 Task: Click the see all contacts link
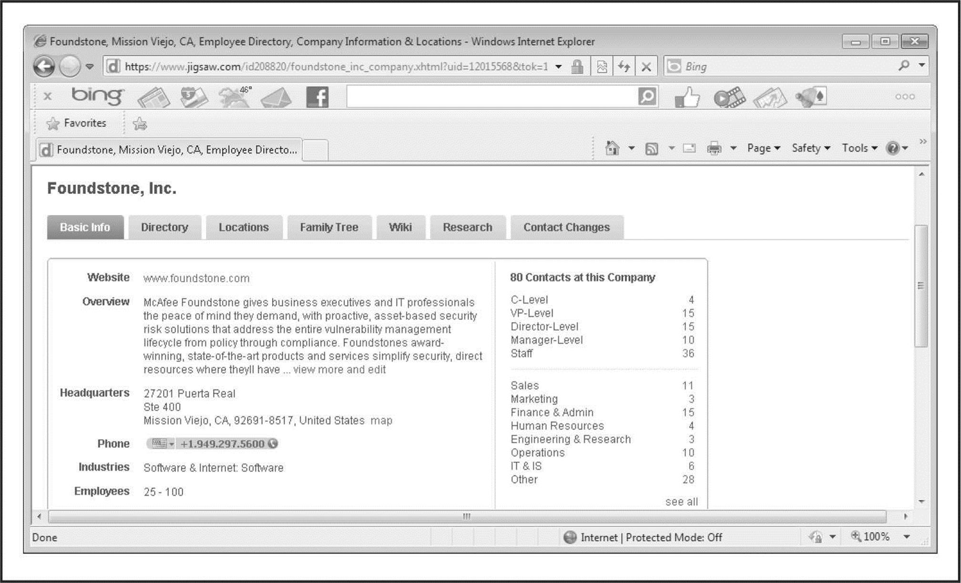(682, 501)
